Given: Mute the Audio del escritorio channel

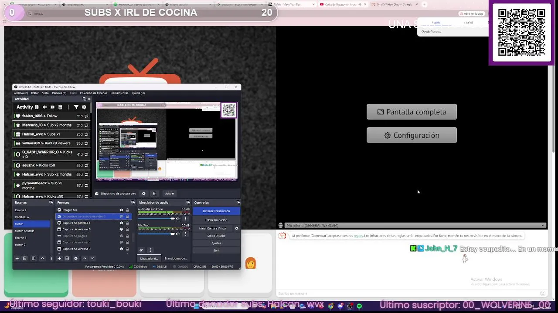Looking at the screenshot, I should [177, 218].
